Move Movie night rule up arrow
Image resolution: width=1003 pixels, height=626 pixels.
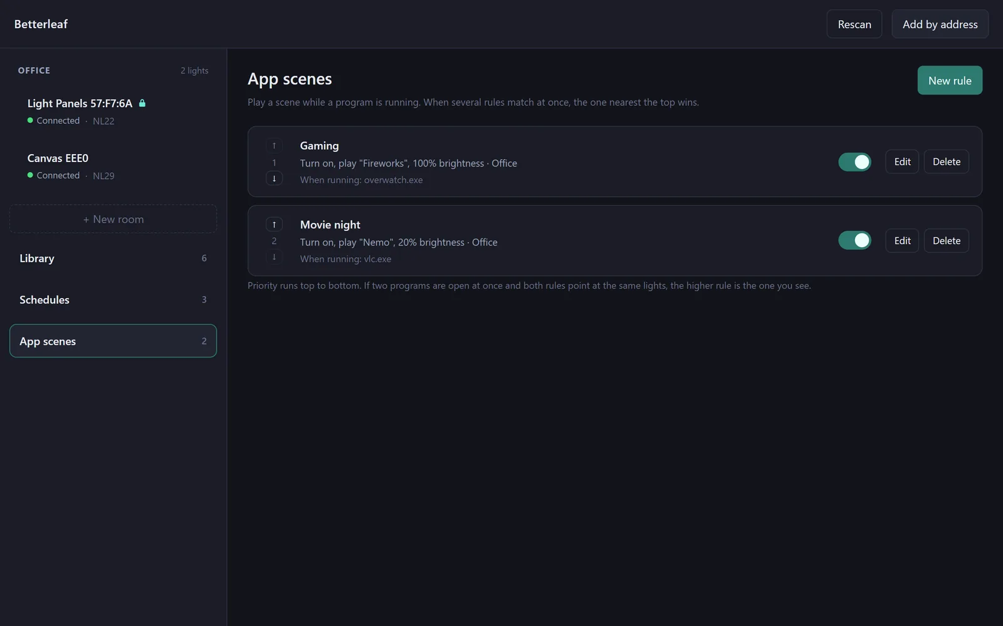(274, 225)
